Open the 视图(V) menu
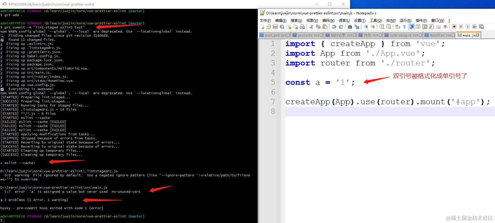Screen dimensions: 495x223 click(312, 20)
